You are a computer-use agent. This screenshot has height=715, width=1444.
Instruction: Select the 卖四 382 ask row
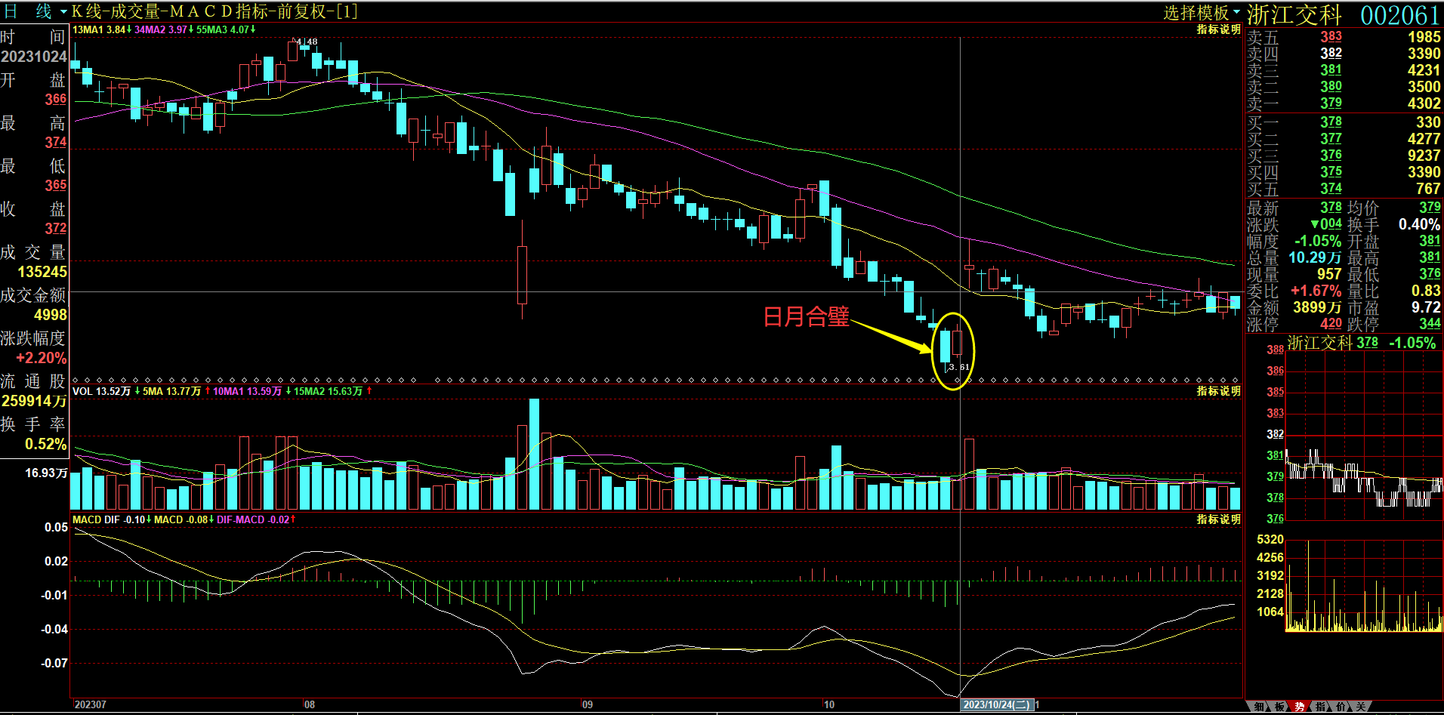point(1344,54)
